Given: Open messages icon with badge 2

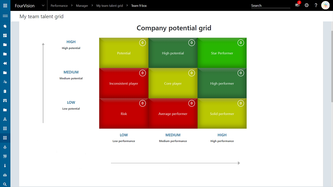Looking at the screenshot, I should (298, 5).
